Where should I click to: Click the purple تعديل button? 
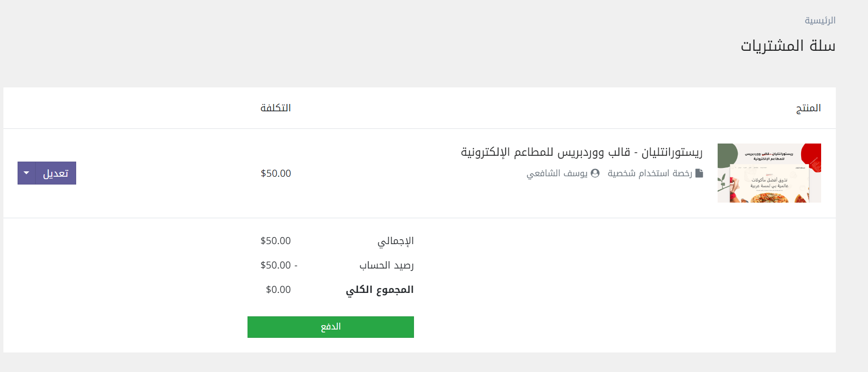pyautogui.click(x=56, y=173)
